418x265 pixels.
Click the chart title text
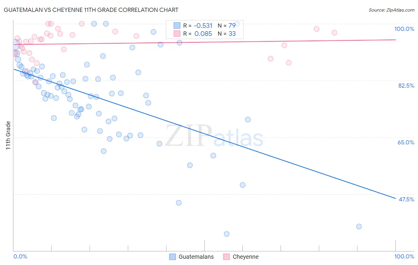(x=91, y=10)
